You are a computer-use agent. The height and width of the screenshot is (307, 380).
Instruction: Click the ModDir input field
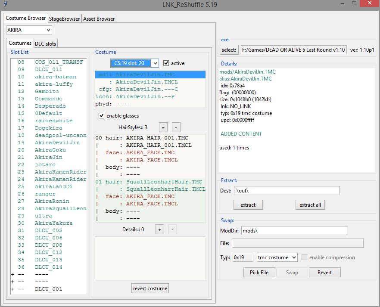pyautogui.click(x=294, y=230)
